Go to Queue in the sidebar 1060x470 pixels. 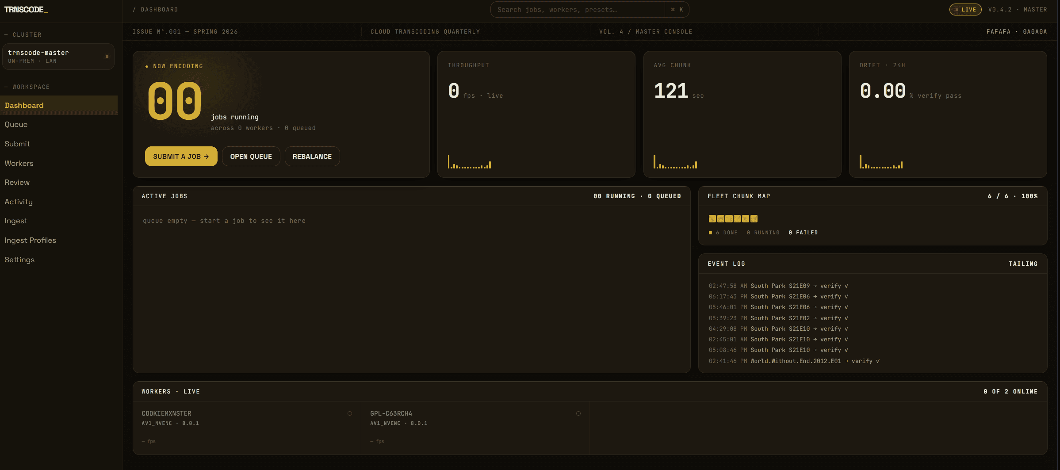tap(59, 125)
